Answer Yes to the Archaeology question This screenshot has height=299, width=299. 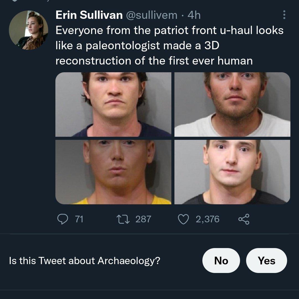point(266,261)
